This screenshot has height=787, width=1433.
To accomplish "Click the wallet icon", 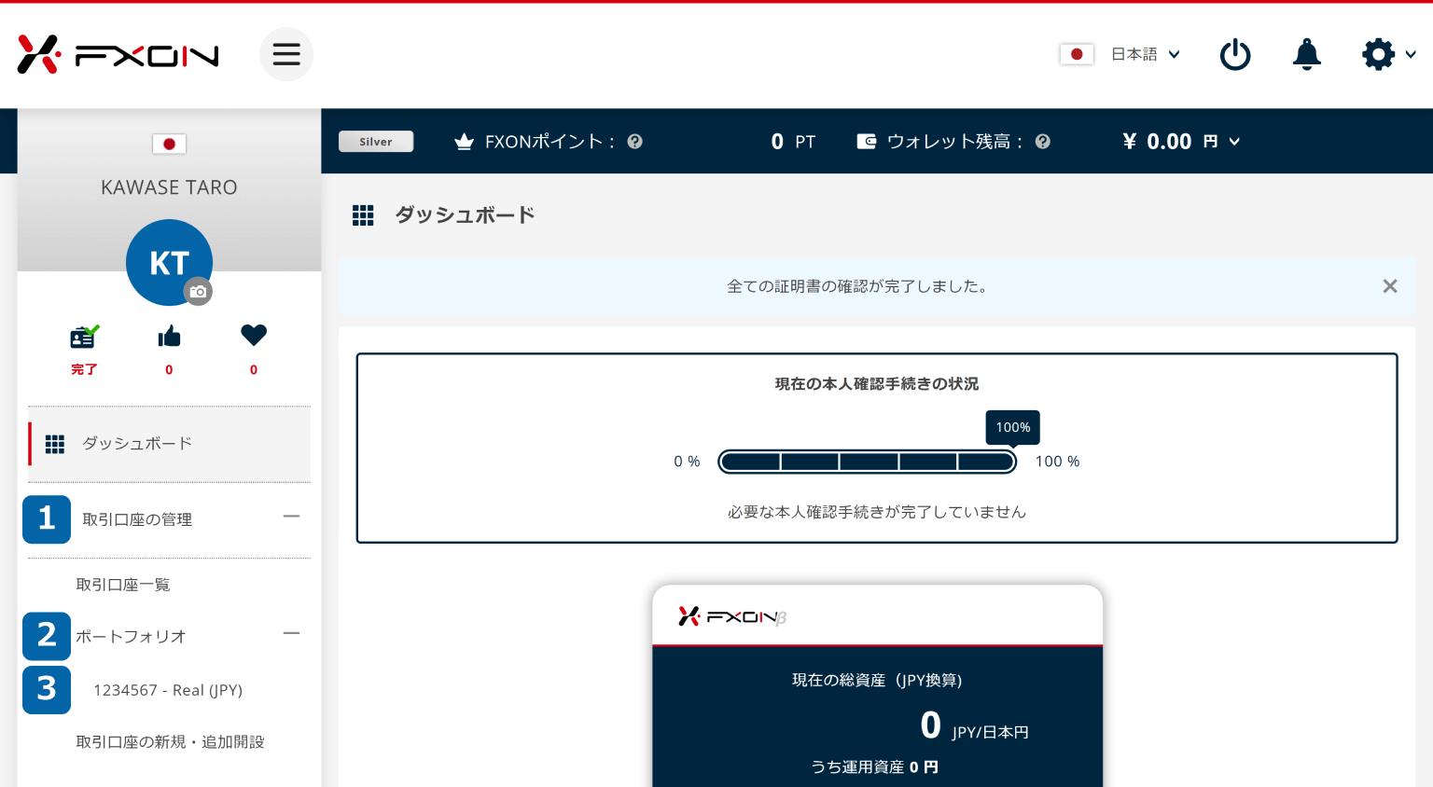I will tap(867, 142).
